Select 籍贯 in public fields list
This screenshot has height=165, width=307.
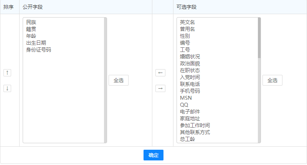31,29
